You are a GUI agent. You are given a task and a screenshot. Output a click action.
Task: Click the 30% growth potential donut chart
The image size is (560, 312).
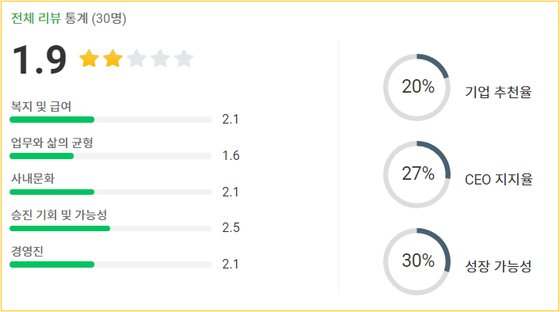point(416,261)
